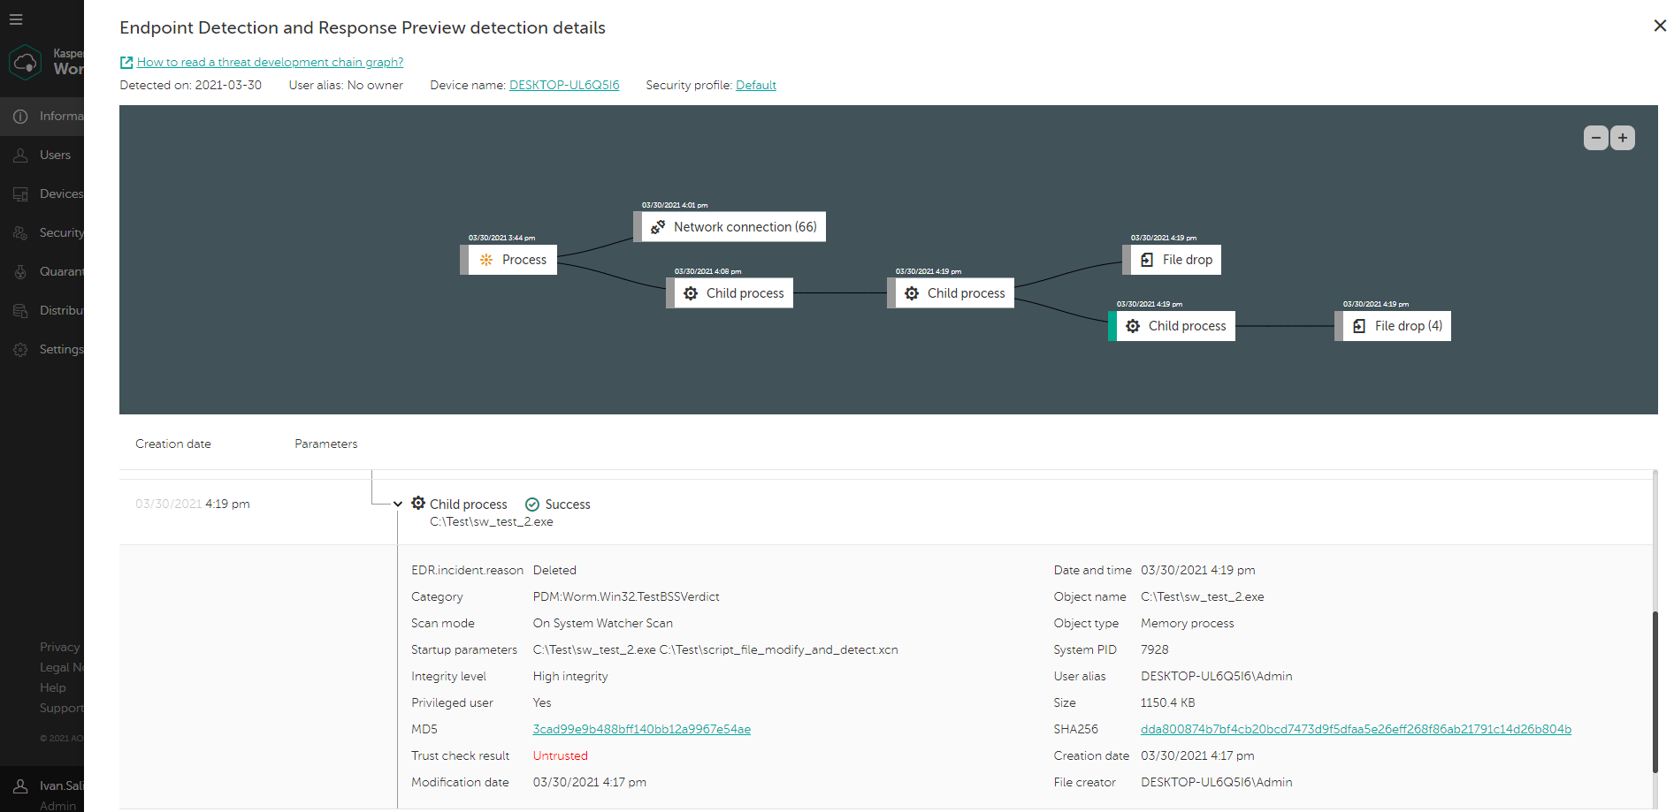This screenshot has height=812, width=1674.
Task: Click the Network connection (66) node icon
Action: point(658,227)
